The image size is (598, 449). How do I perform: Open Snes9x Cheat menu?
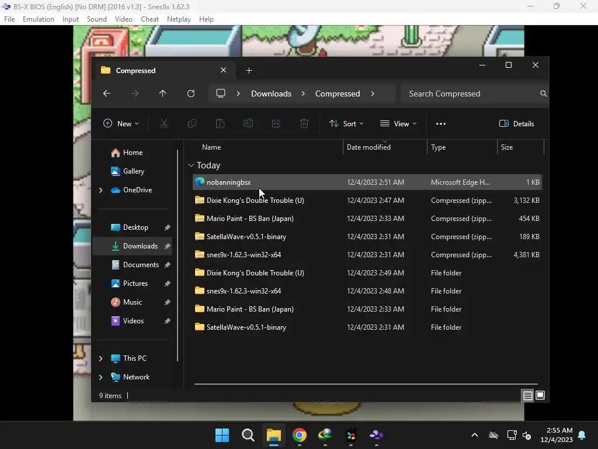[149, 19]
